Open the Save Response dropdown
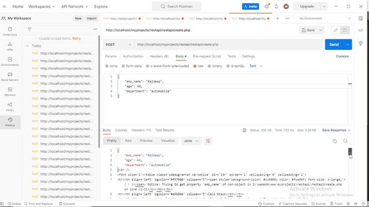369x207 pixels. point(336,131)
